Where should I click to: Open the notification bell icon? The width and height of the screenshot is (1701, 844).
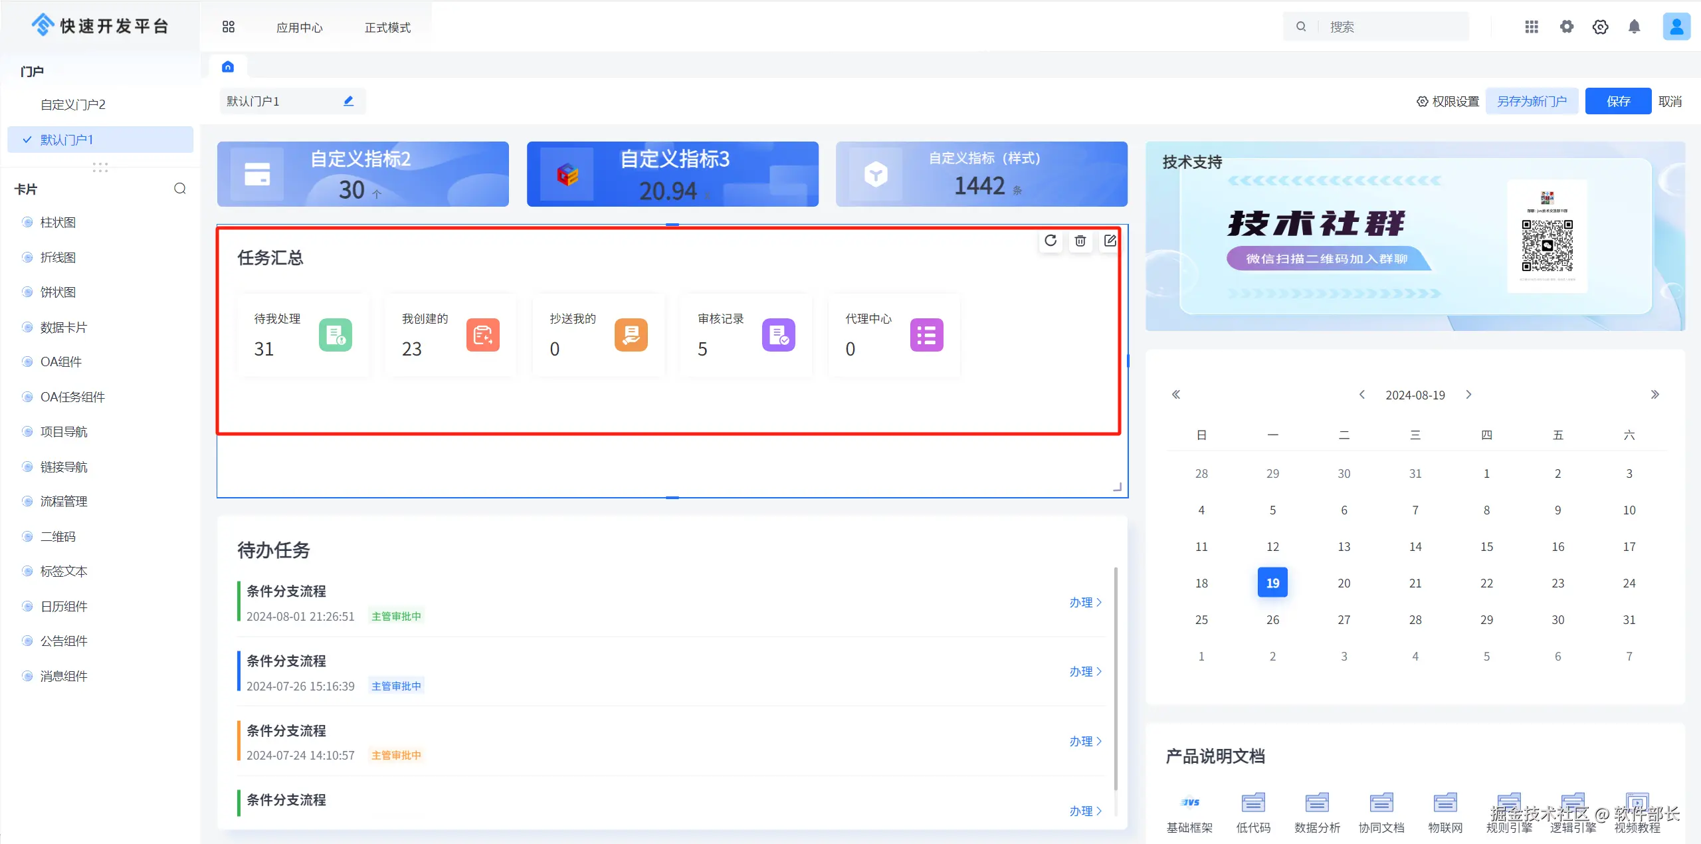click(1634, 27)
